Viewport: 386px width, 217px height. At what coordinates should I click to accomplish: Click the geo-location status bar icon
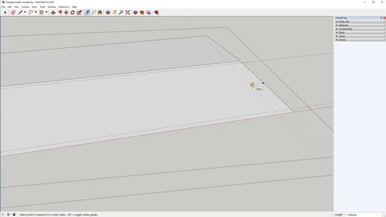tap(3, 215)
